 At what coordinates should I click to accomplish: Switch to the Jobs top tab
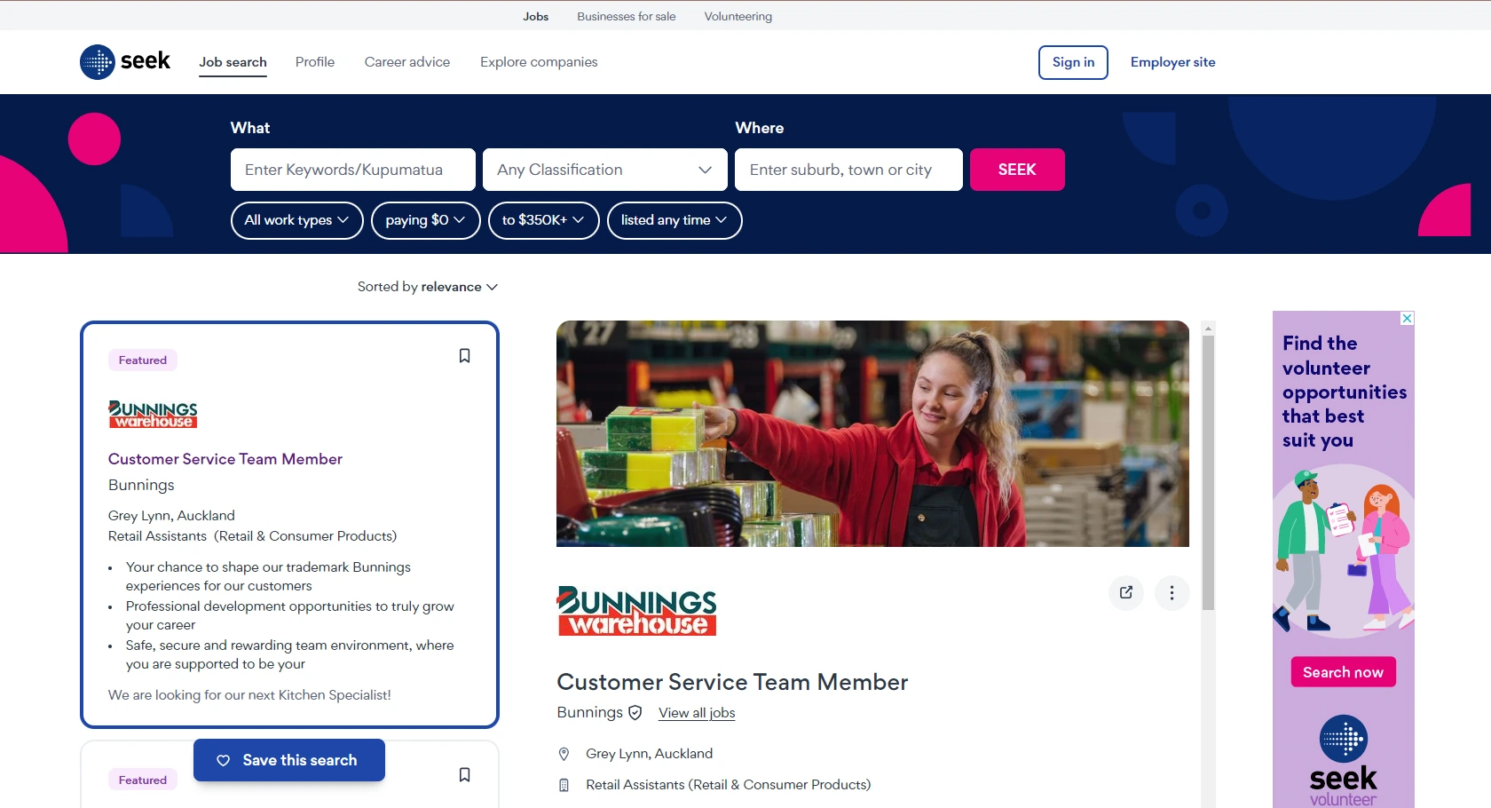tap(536, 16)
